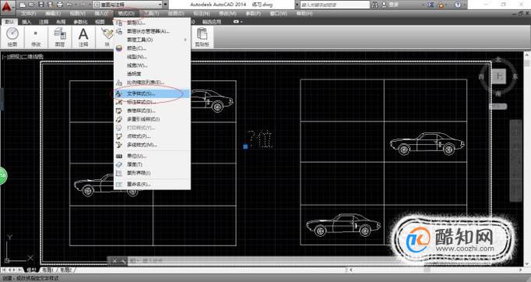Open the 绘图(D) menu

[x=176, y=13]
